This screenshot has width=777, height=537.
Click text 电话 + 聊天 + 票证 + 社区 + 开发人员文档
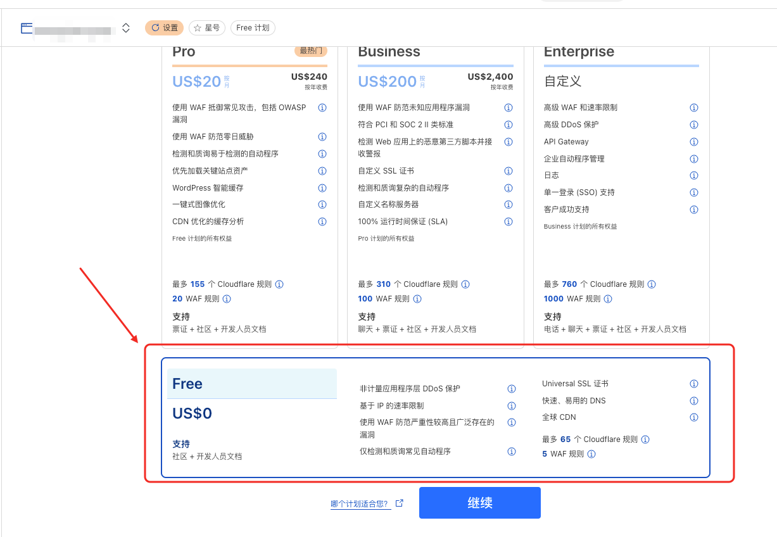click(x=615, y=329)
